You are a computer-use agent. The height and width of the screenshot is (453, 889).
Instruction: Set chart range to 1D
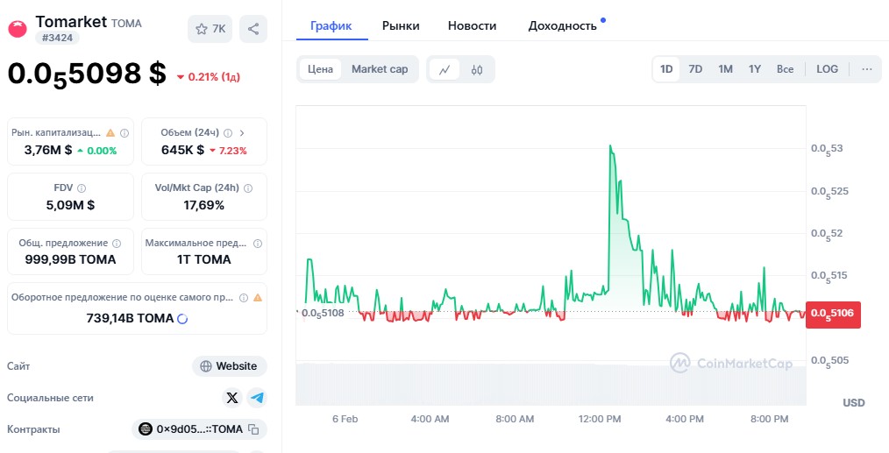666,69
